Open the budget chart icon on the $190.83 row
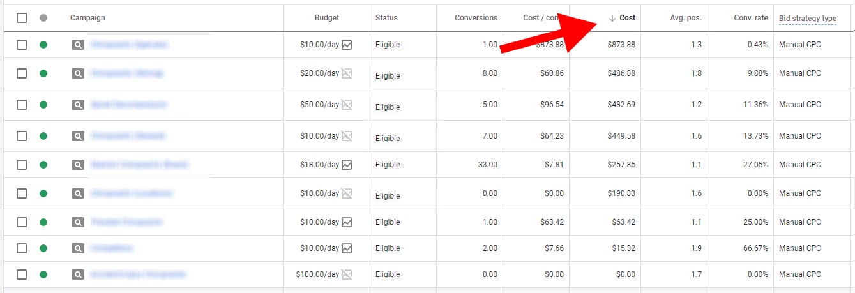The image size is (855, 293). [x=347, y=193]
